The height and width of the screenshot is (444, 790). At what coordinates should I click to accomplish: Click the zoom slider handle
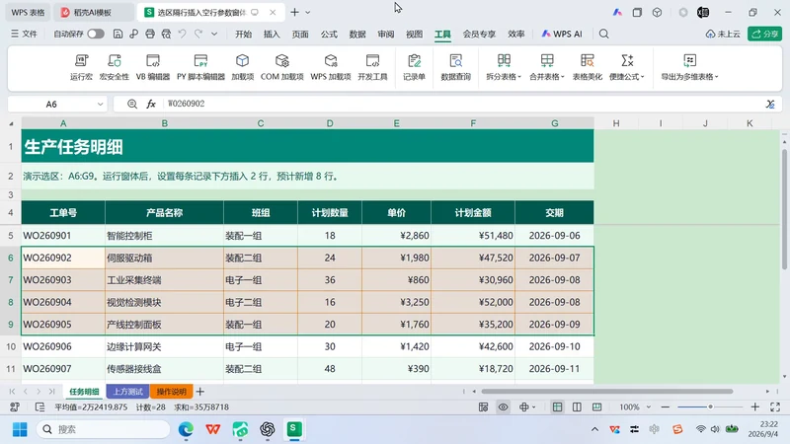coord(710,407)
